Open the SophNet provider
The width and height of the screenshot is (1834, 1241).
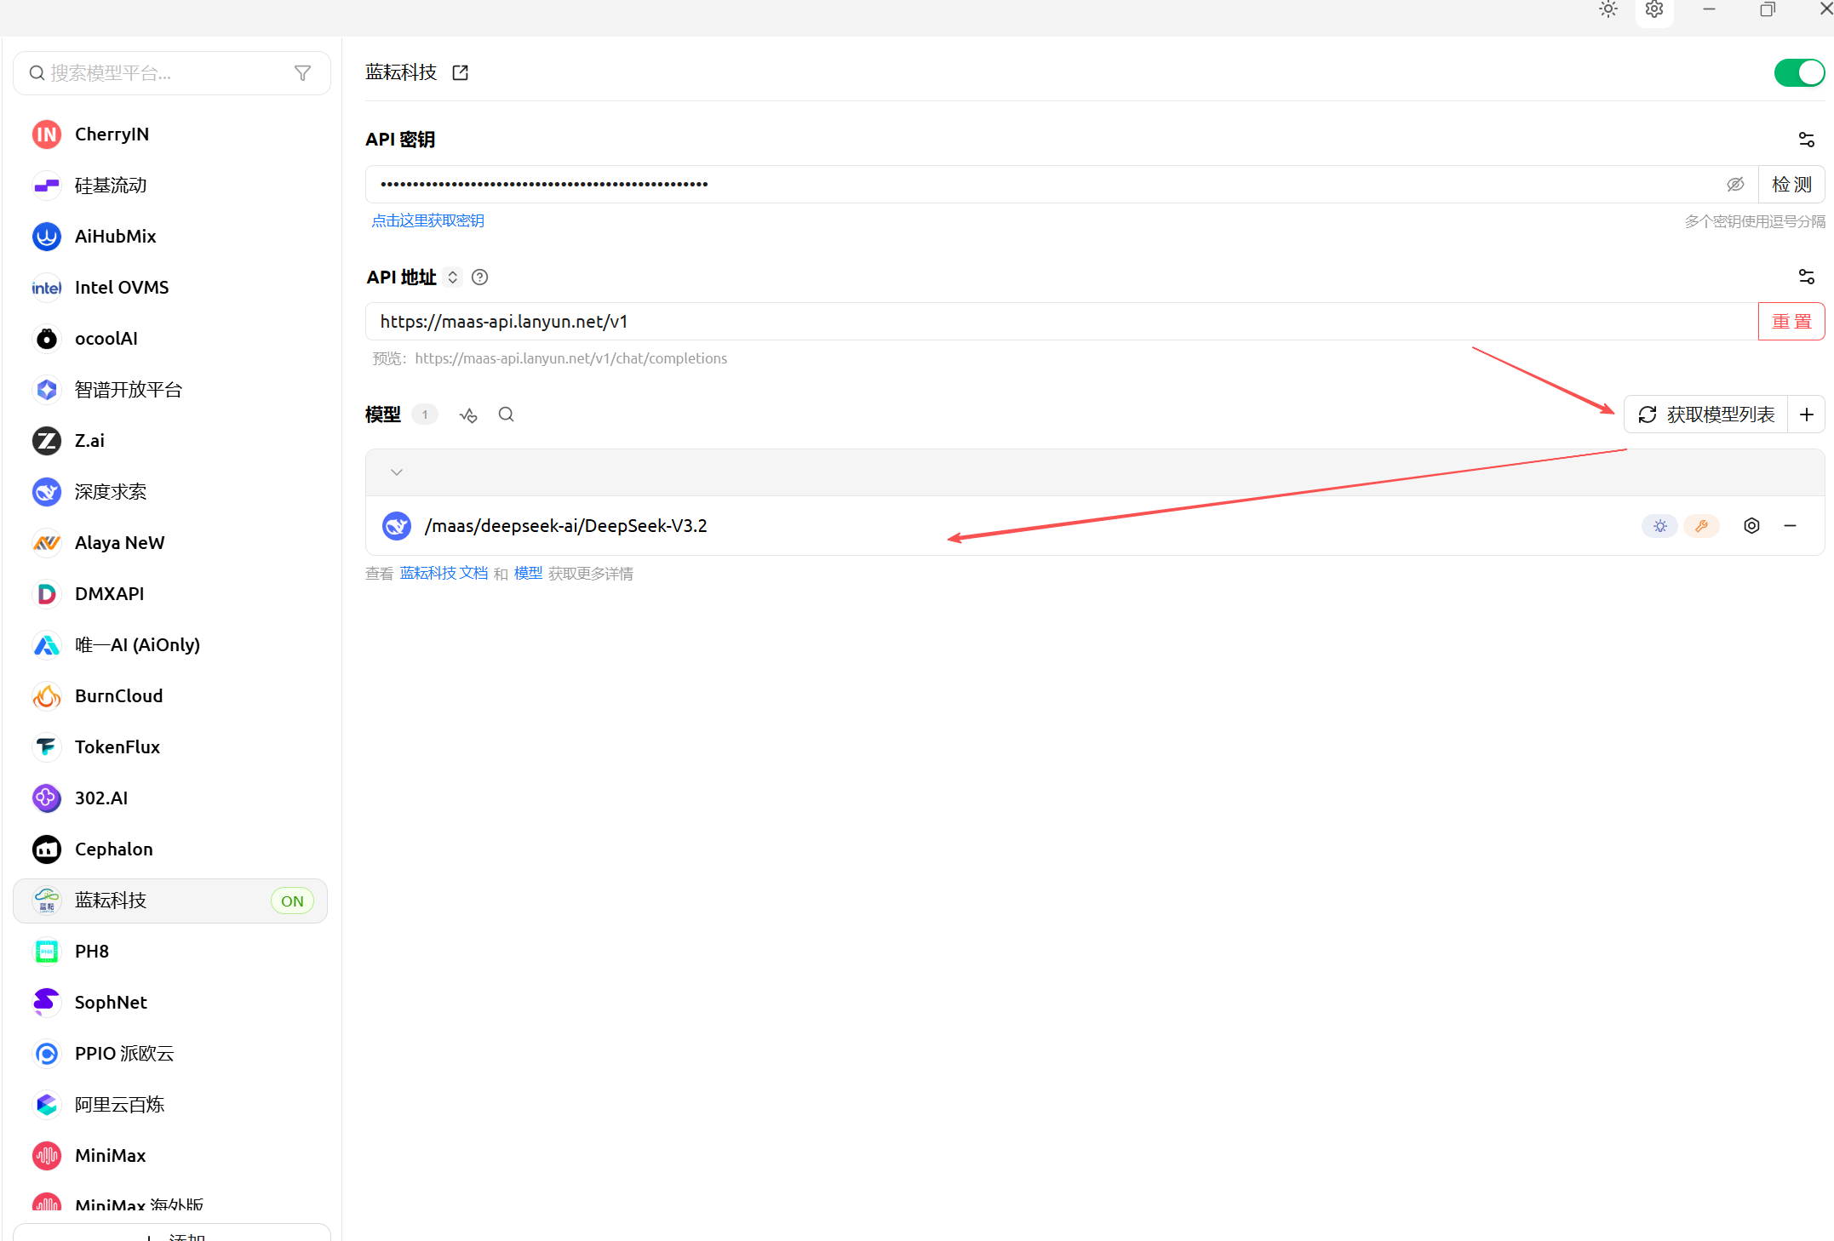click(170, 1003)
